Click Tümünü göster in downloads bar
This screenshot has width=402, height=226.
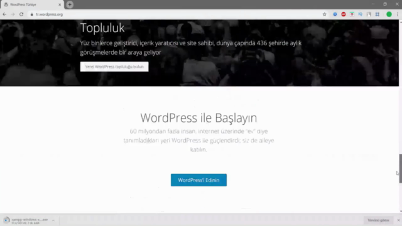point(378,220)
